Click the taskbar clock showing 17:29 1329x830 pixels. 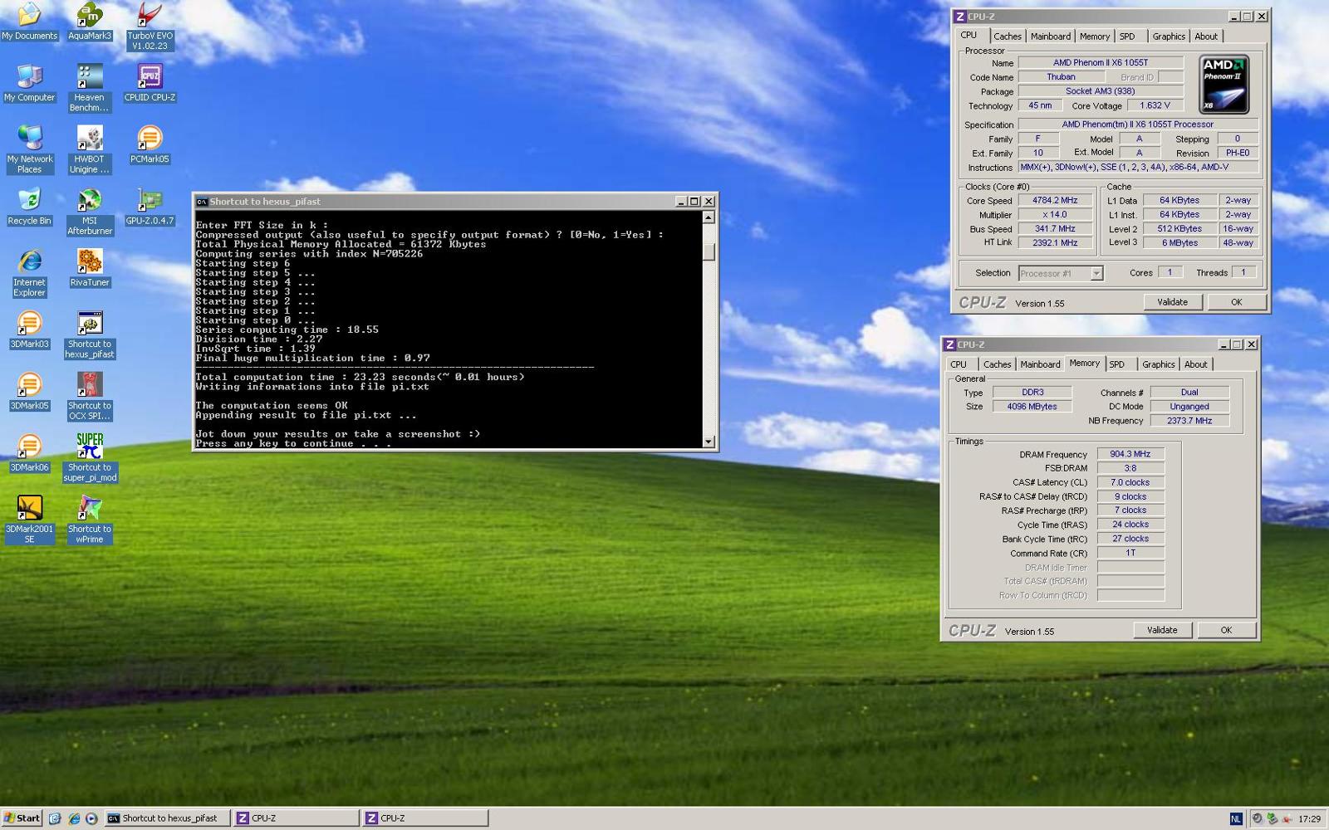[x=1309, y=818]
